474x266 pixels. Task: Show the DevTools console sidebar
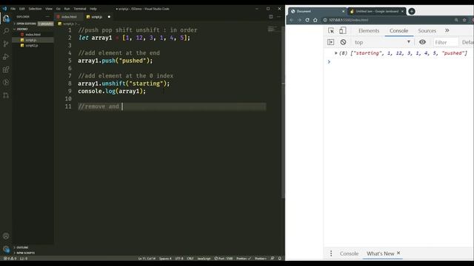[x=331, y=42]
